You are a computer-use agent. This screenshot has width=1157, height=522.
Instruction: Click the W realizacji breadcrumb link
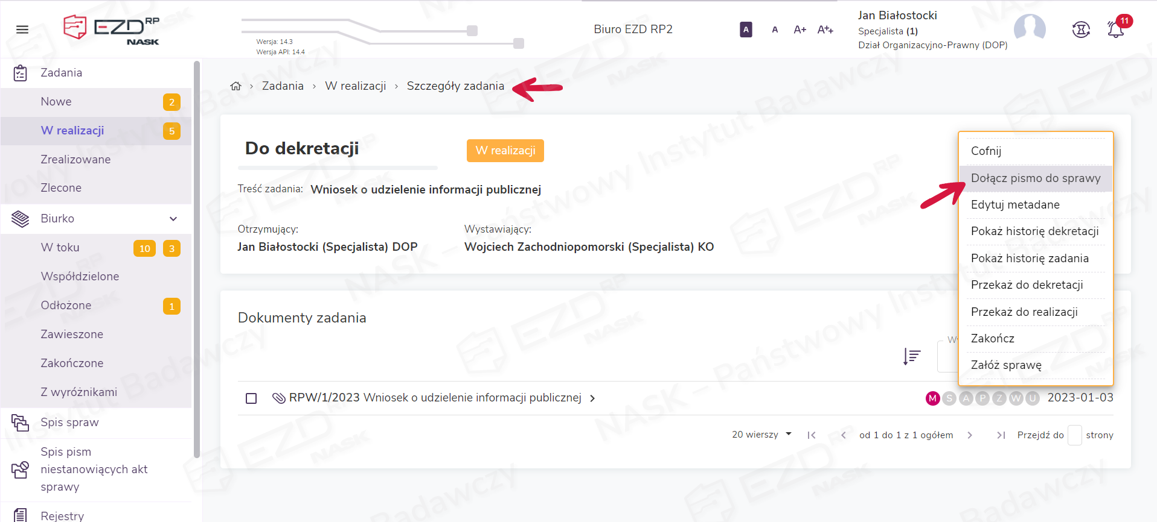tap(355, 86)
